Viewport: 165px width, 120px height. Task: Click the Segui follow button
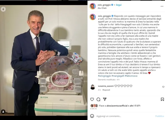[x=119, y=5]
